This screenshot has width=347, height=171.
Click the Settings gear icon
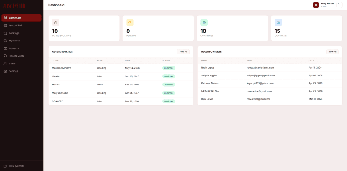[x=5, y=71]
